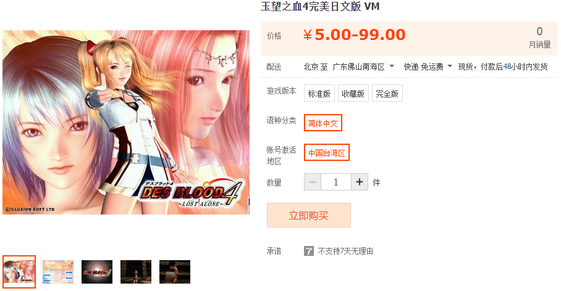Viewport: 561px width, 291px height.
Task: Select the second light-colored menu thumbnail
Action: 58,272
